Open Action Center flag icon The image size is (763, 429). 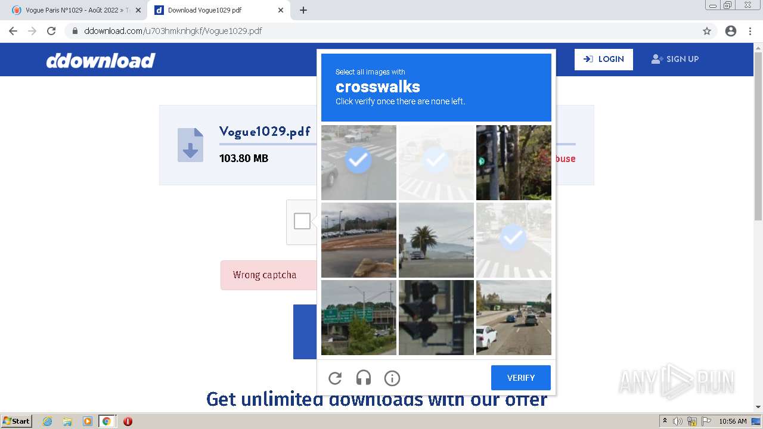point(706,421)
